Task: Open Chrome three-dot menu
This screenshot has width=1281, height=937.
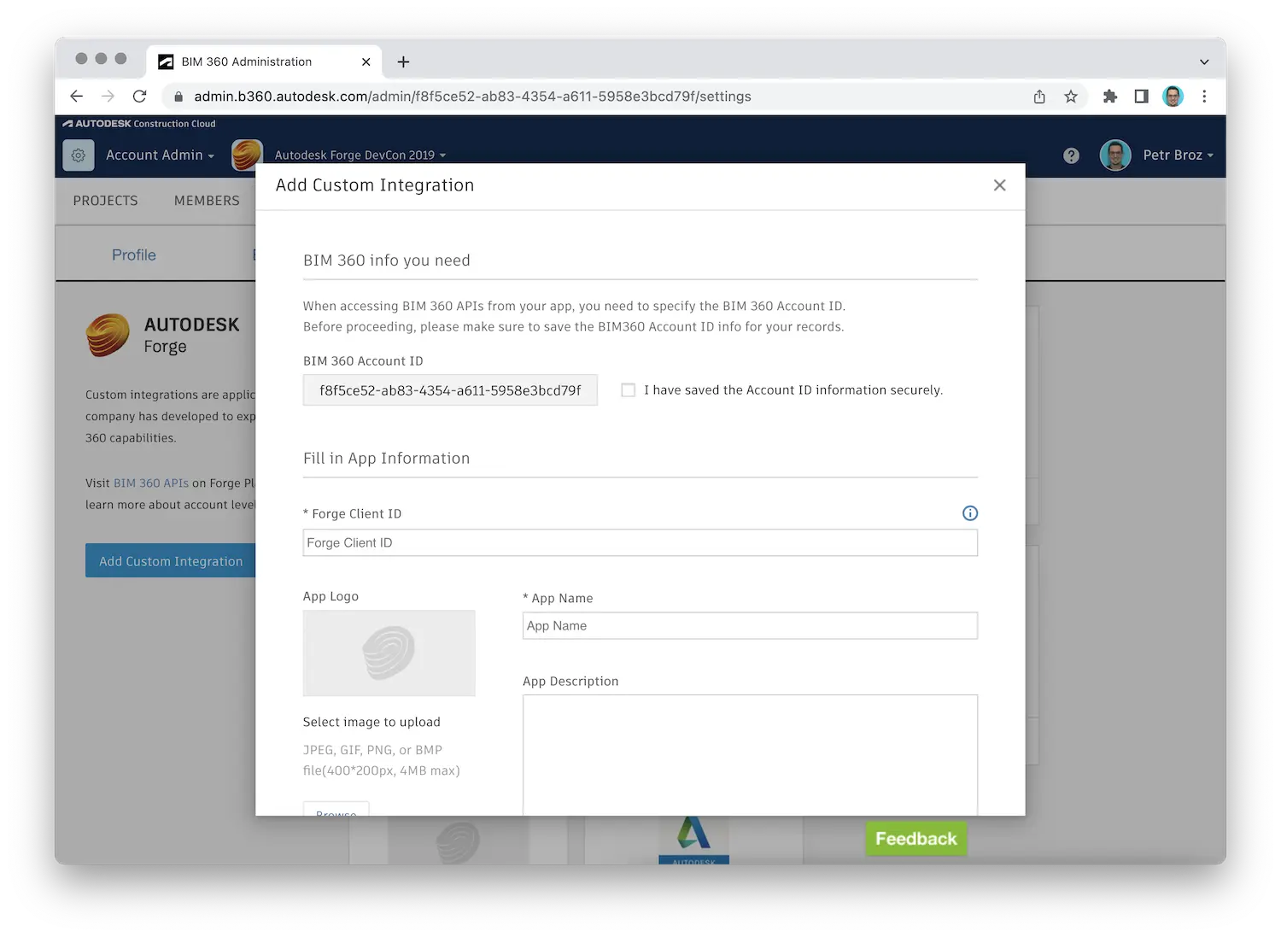Action: 1204,97
